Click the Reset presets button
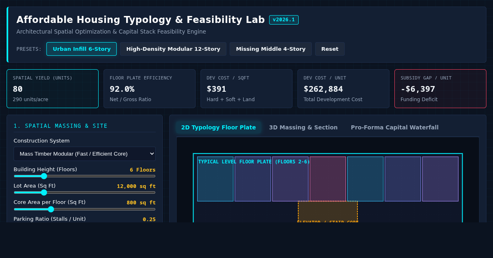 click(330, 49)
